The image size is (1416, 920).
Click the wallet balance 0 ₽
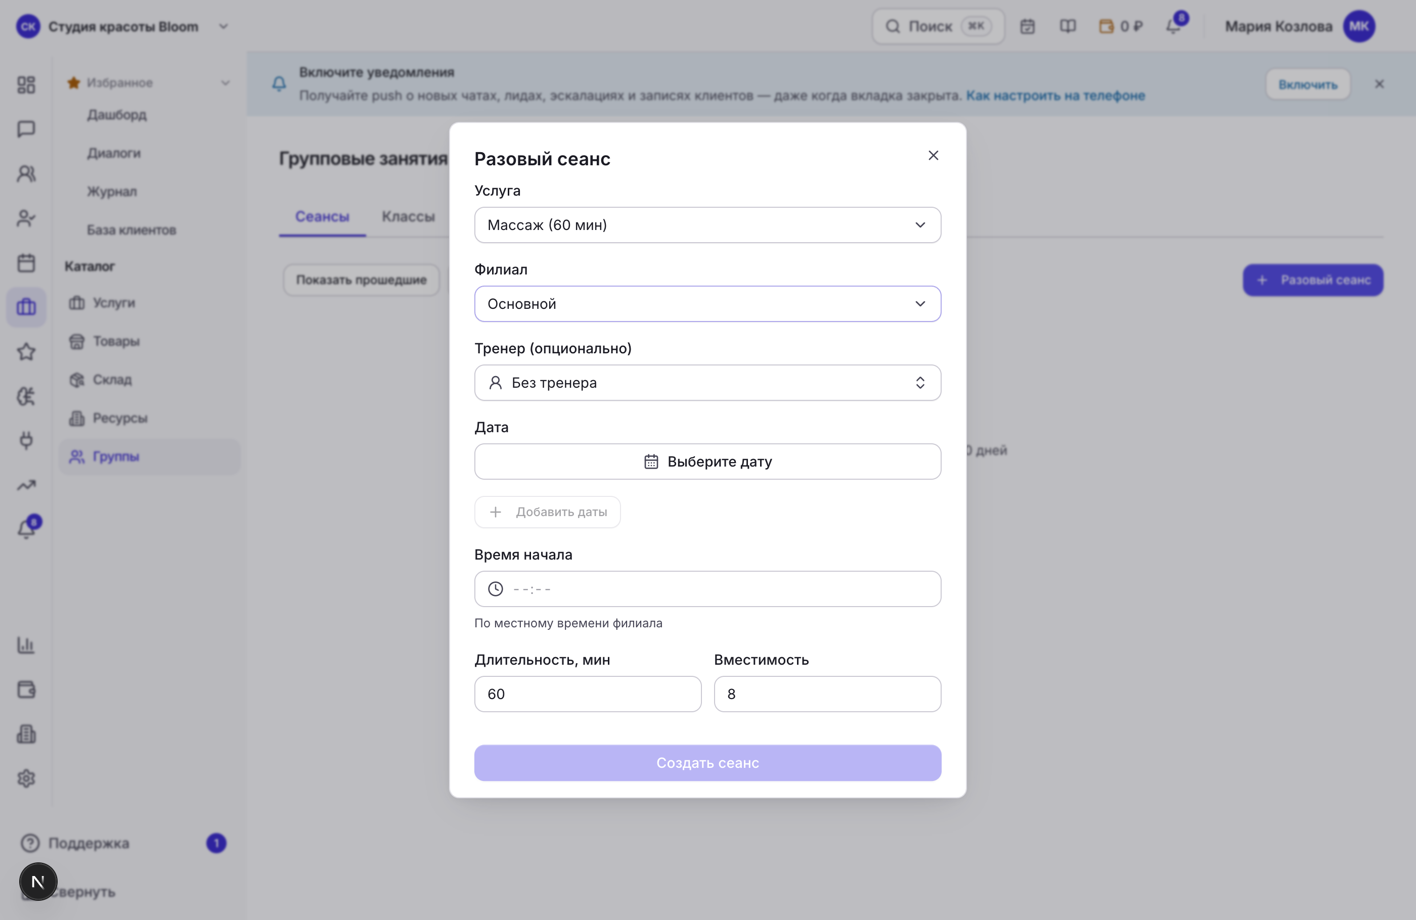(x=1120, y=26)
